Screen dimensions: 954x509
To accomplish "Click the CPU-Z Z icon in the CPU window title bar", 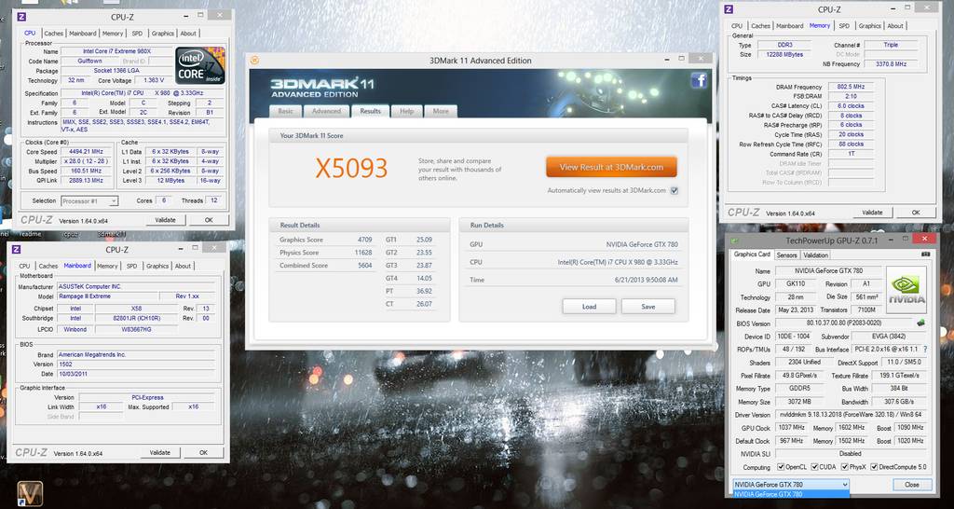I will point(22,17).
